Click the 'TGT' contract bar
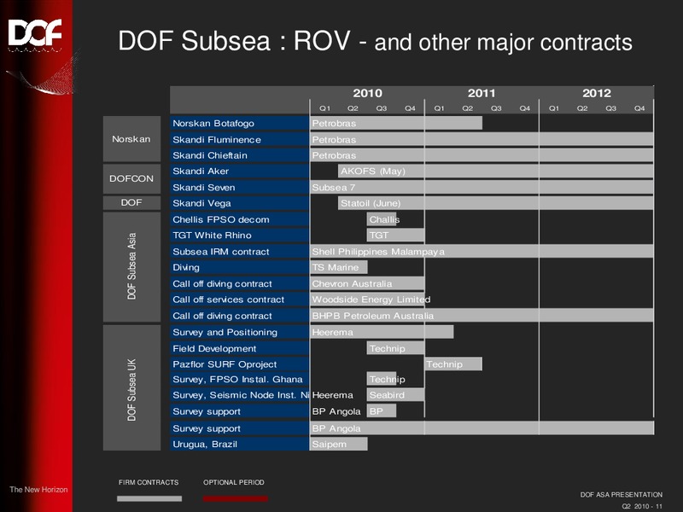 coord(395,236)
